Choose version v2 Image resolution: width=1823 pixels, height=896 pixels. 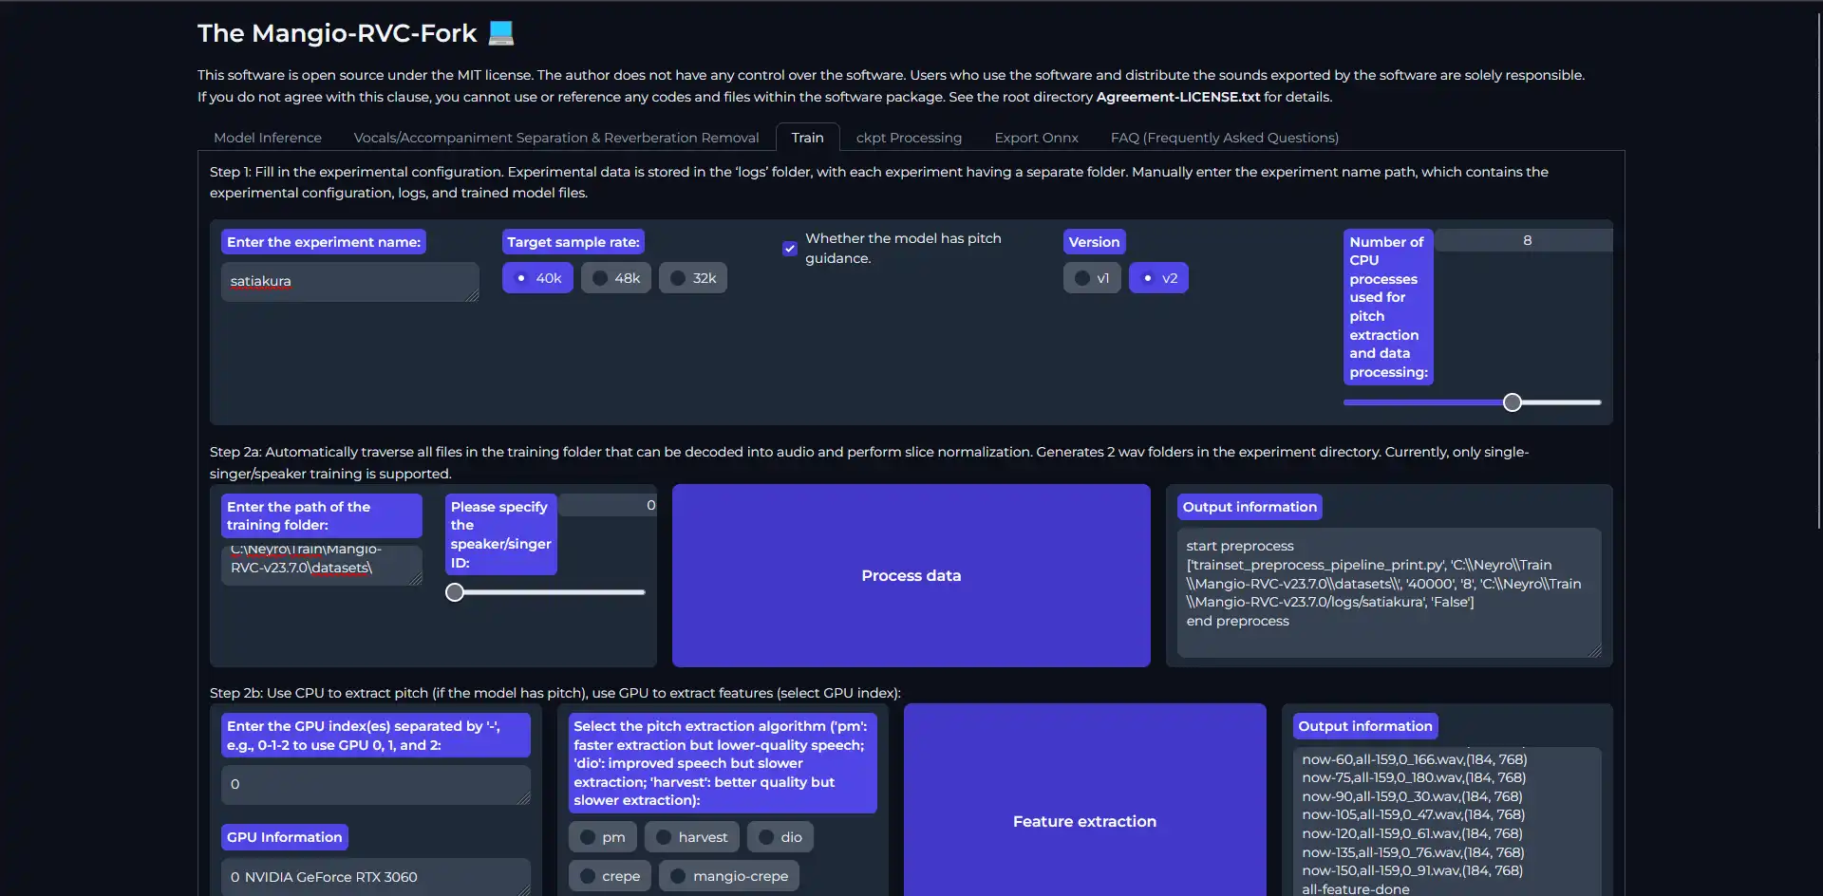pos(1158,278)
